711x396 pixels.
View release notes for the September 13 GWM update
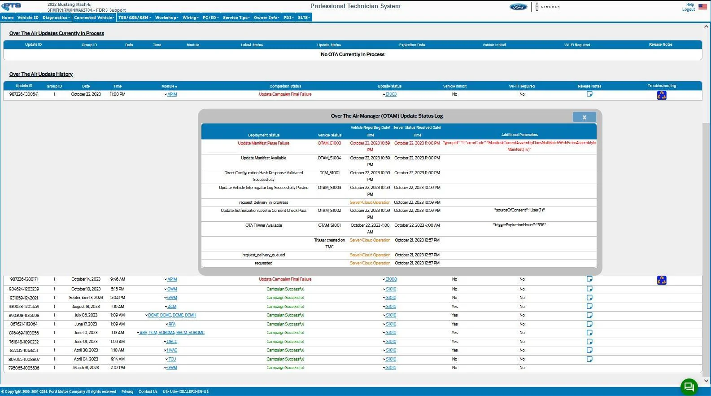click(589, 298)
